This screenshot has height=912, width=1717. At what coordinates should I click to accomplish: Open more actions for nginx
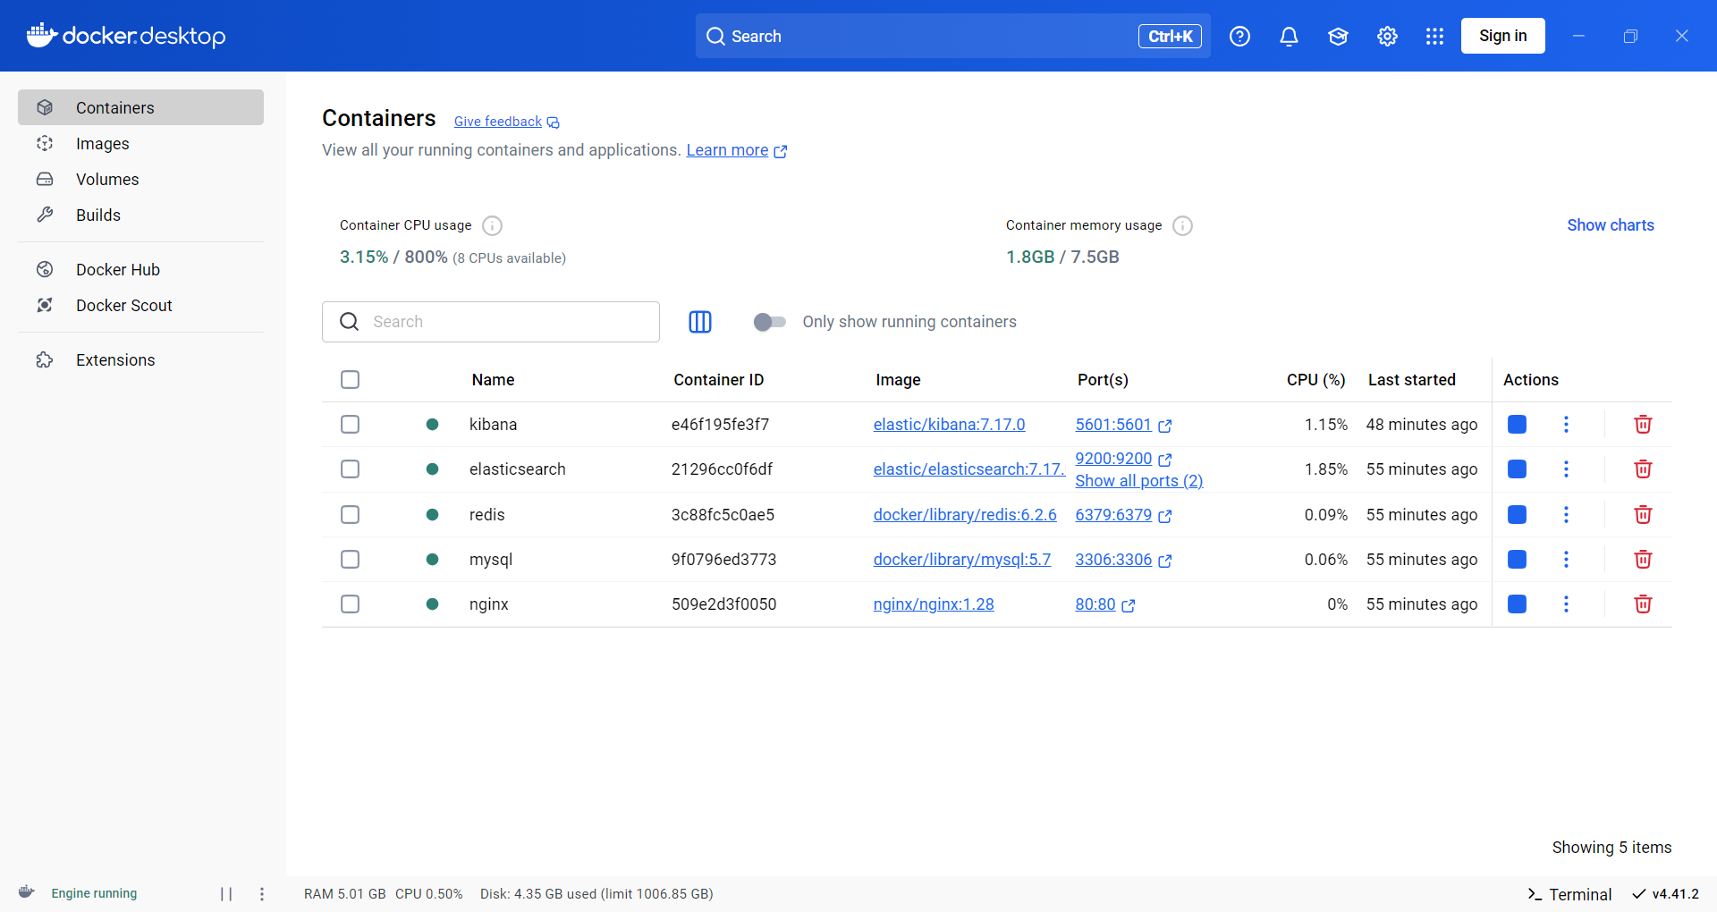pos(1566,604)
